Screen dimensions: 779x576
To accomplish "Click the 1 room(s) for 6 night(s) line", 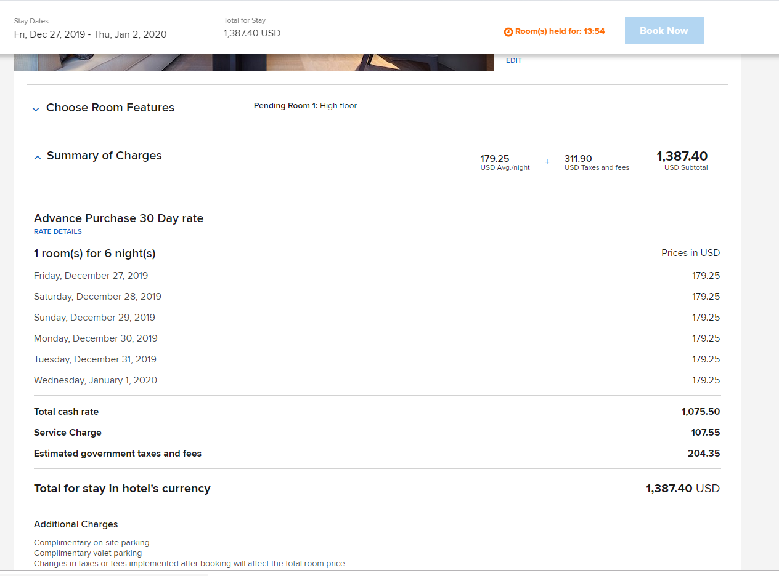I will (94, 254).
